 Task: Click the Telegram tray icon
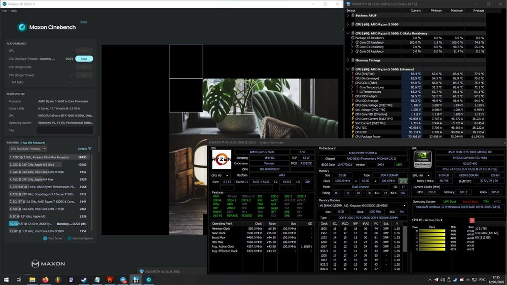coord(436,280)
